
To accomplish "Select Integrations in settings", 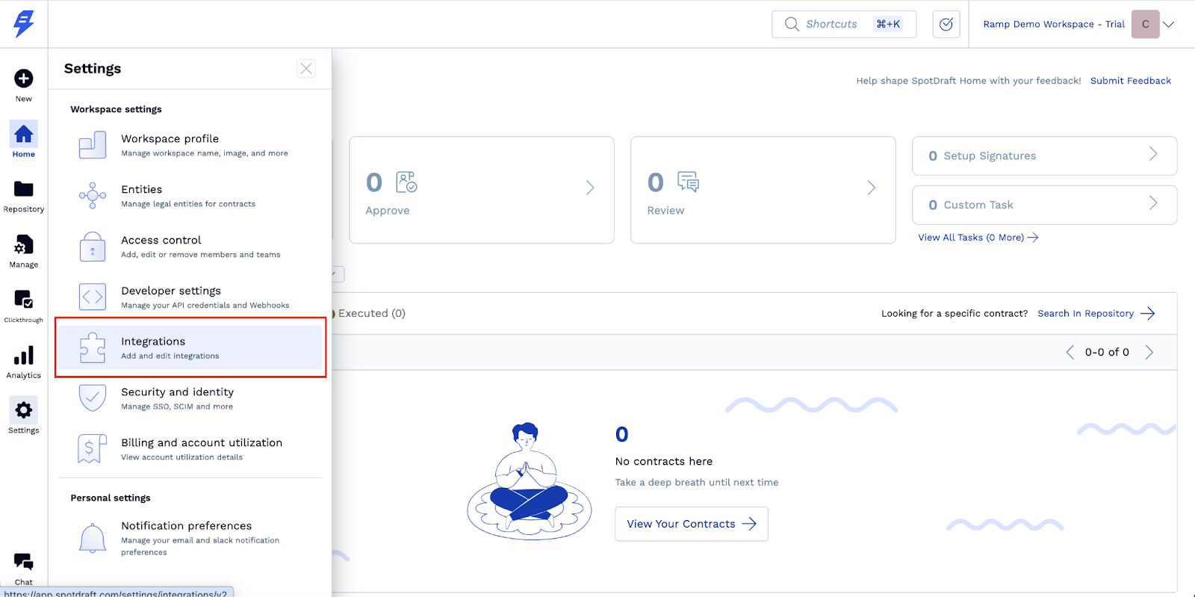I will pos(190,347).
